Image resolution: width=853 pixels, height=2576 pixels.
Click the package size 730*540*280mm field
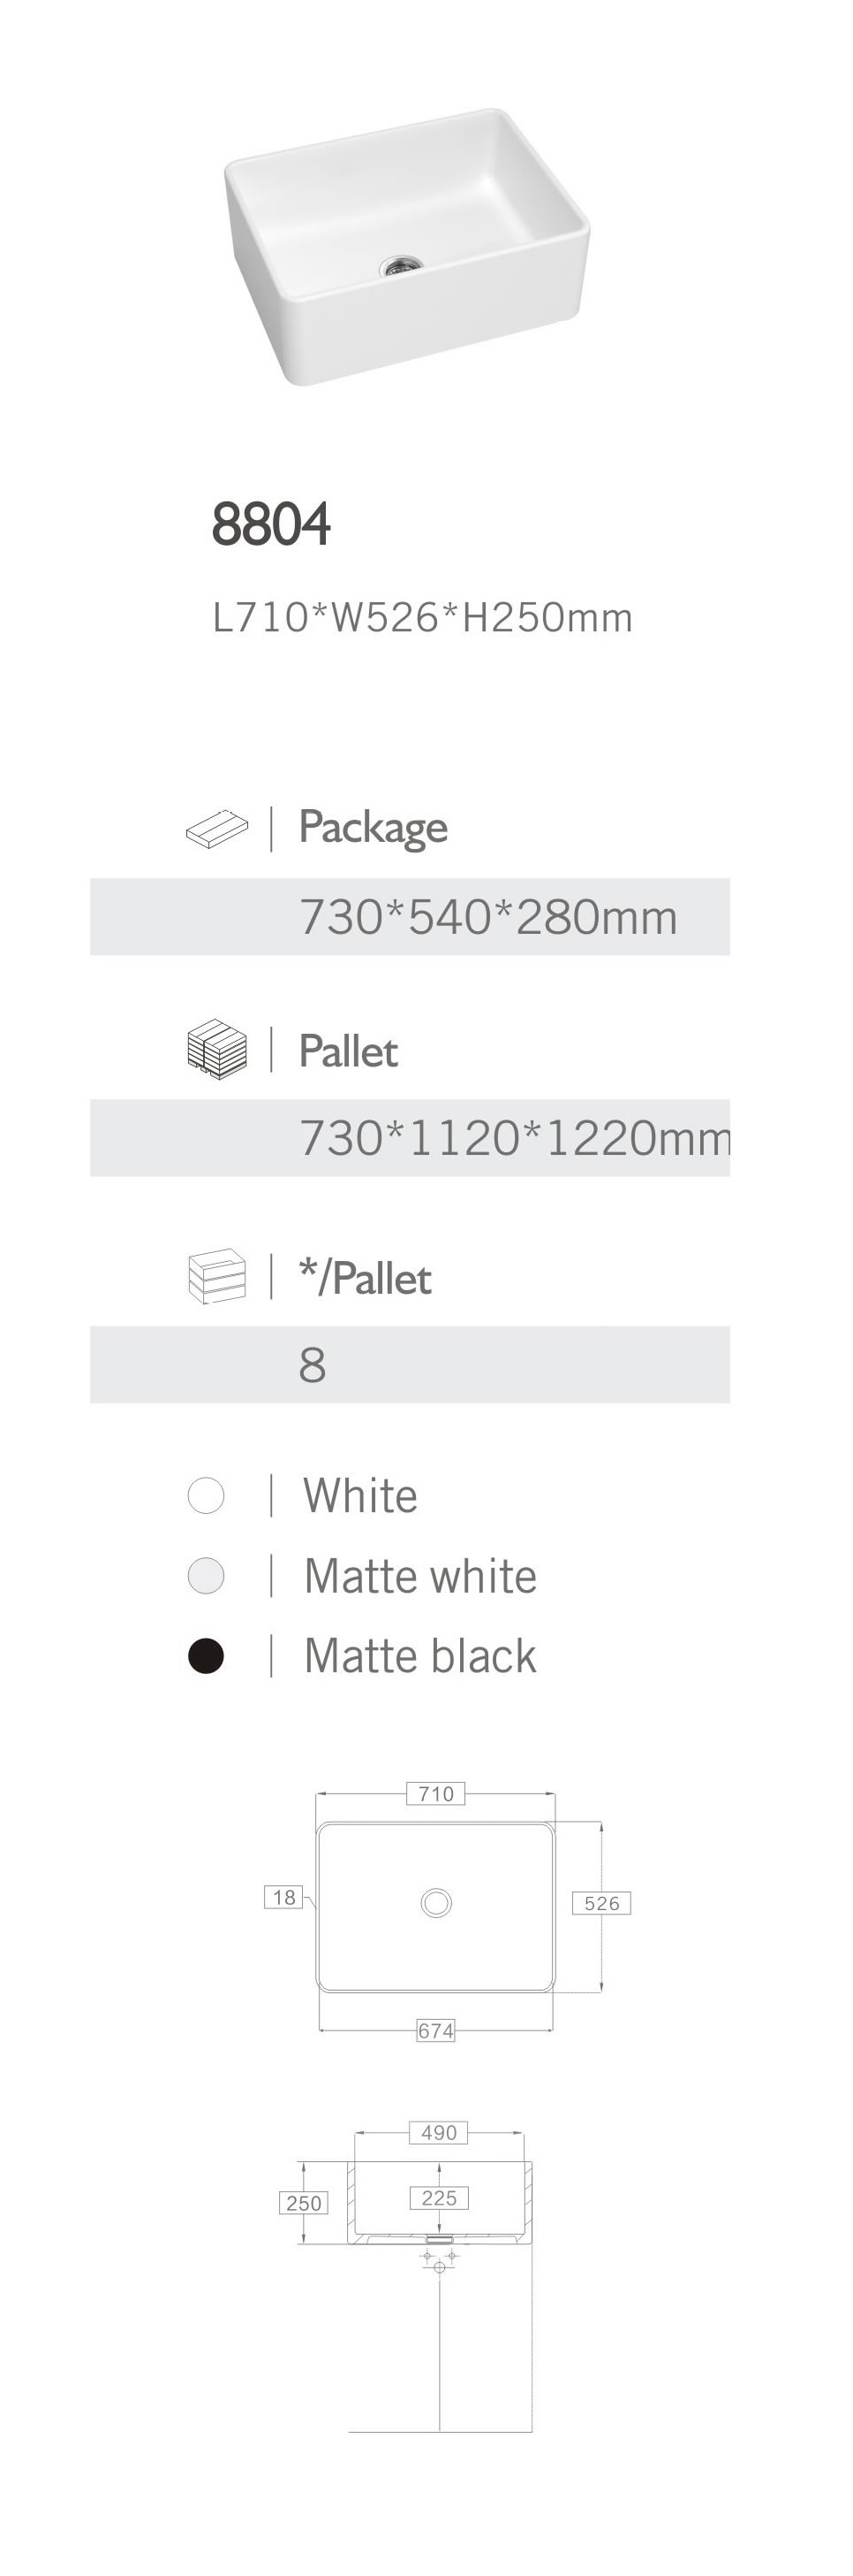click(x=487, y=917)
